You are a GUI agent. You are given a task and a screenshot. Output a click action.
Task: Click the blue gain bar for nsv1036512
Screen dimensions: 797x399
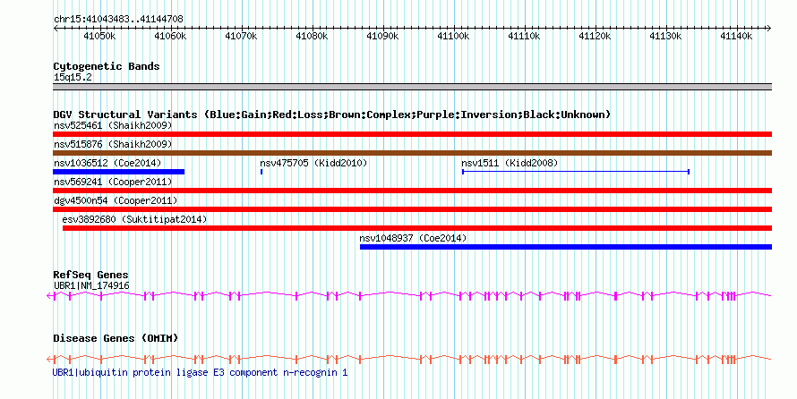pos(118,172)
